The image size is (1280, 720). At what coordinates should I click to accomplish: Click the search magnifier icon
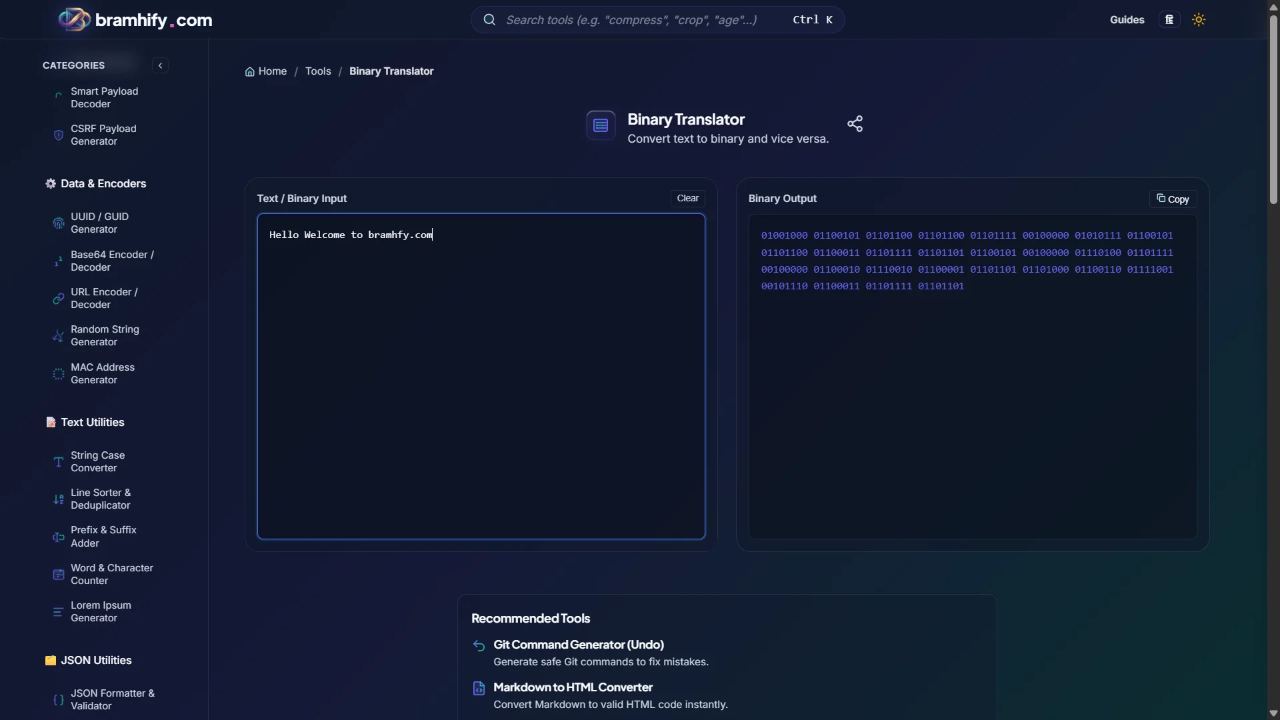(x=489, y=20)
